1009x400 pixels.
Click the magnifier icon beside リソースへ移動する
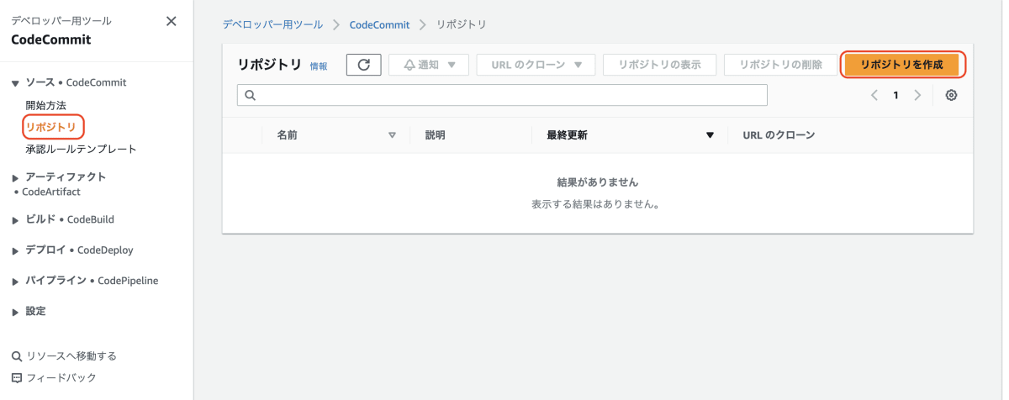point(17,356)
